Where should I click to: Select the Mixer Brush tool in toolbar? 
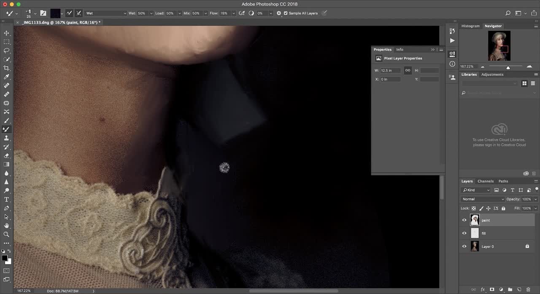6,129
